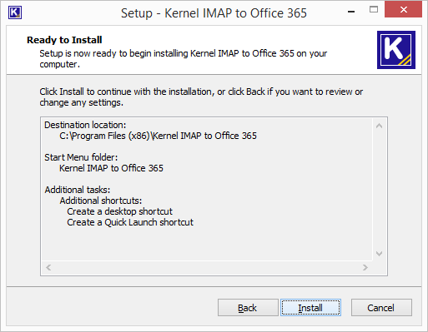Viewport: 428px width, 332px height.
Task: Go Back to previous setup step
Action: point(248,308)
